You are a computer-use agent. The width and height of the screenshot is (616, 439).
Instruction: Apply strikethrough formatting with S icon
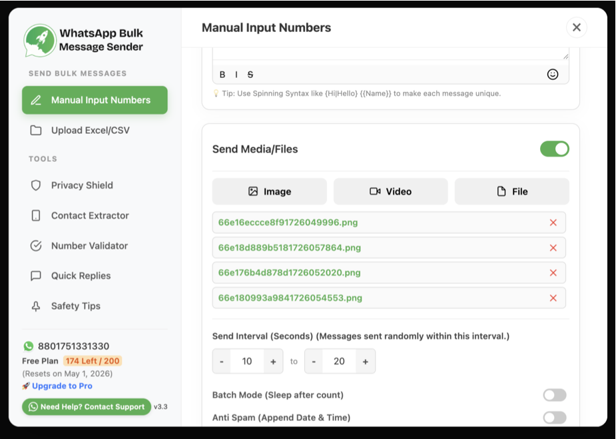tap(250, 75)
